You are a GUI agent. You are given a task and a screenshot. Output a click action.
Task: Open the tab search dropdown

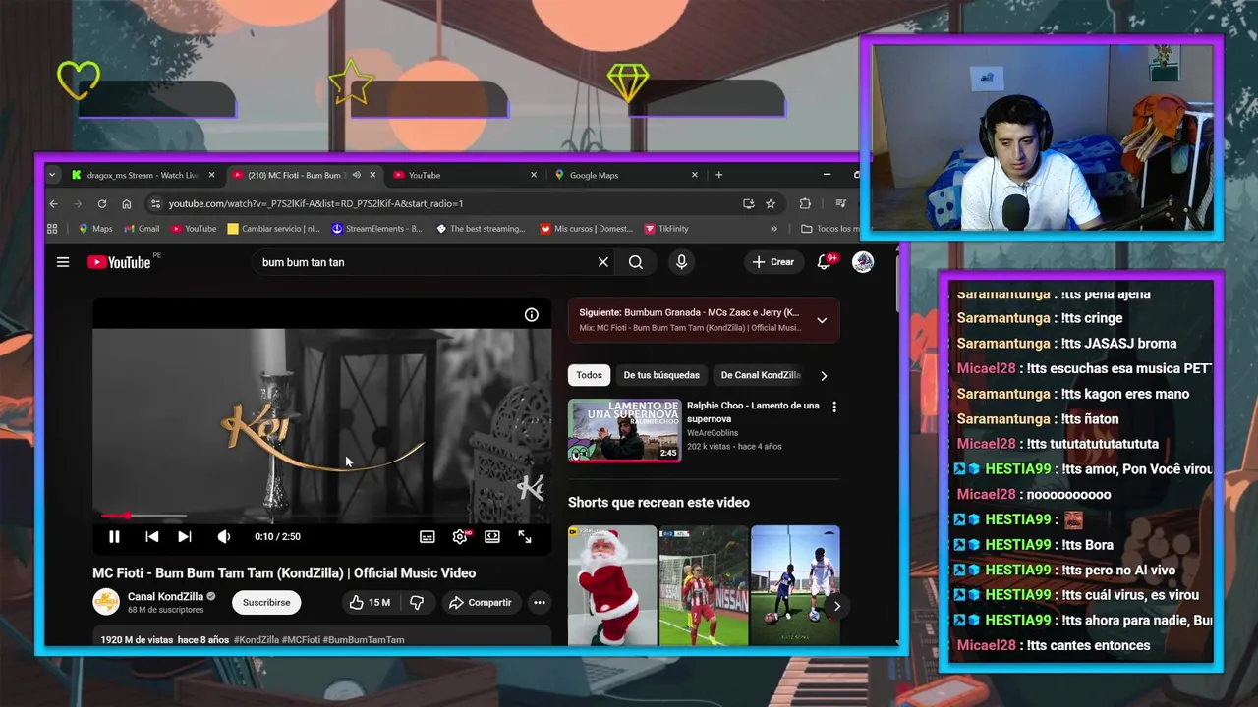point(51,175)
